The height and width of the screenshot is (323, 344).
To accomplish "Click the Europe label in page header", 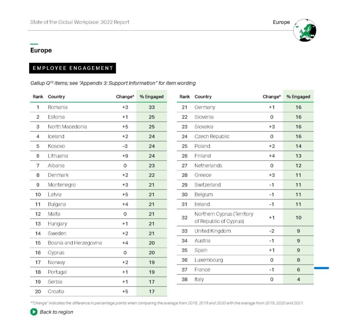I will coord(281,22).
